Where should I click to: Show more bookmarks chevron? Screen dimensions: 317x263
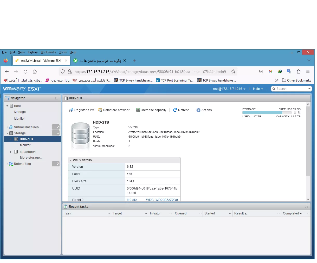276,80
